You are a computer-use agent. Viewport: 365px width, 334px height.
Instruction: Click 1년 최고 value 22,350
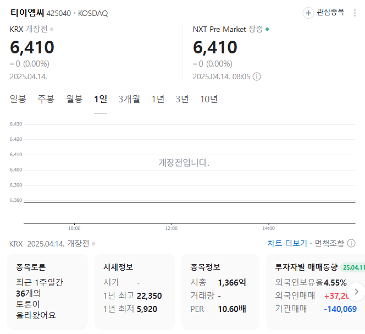point(149,296)
